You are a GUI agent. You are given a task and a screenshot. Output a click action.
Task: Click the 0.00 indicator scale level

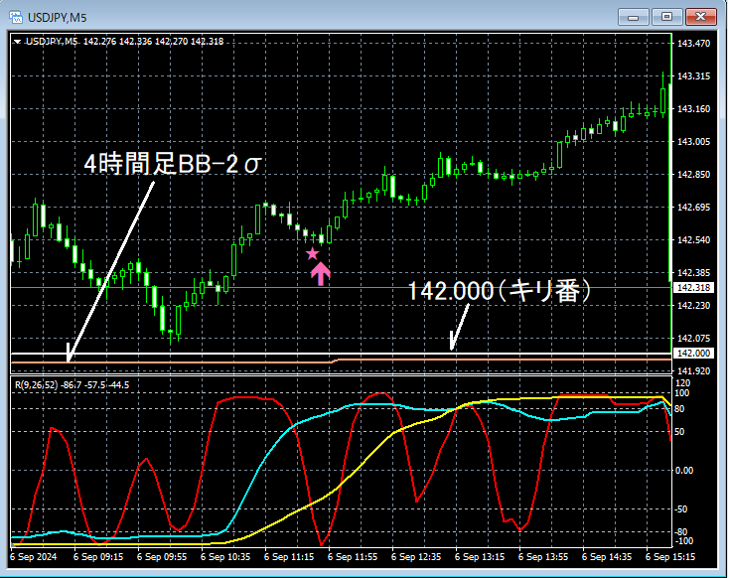[x=684, y=471]
